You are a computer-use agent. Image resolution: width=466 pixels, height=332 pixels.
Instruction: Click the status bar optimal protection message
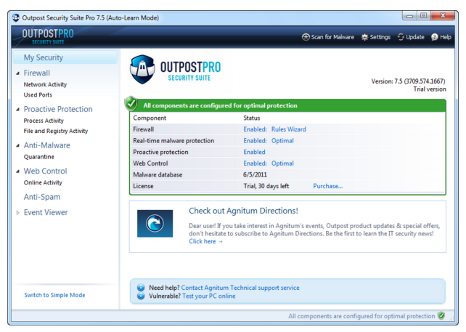pyautogui.click(x=361, y=316)
